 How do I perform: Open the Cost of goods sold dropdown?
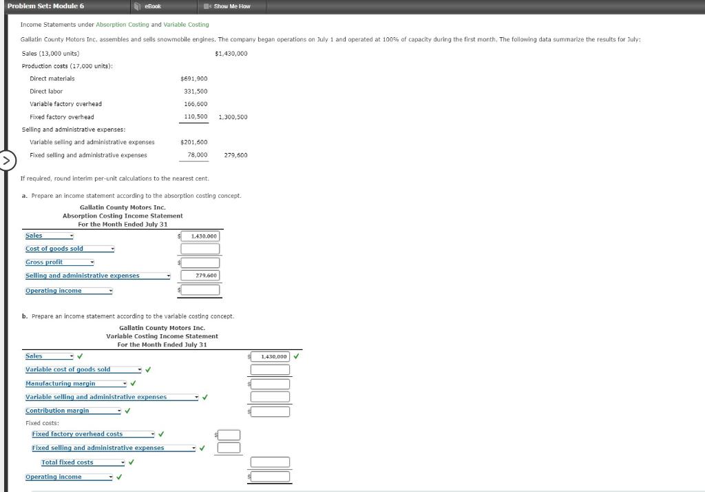(70, 249)
